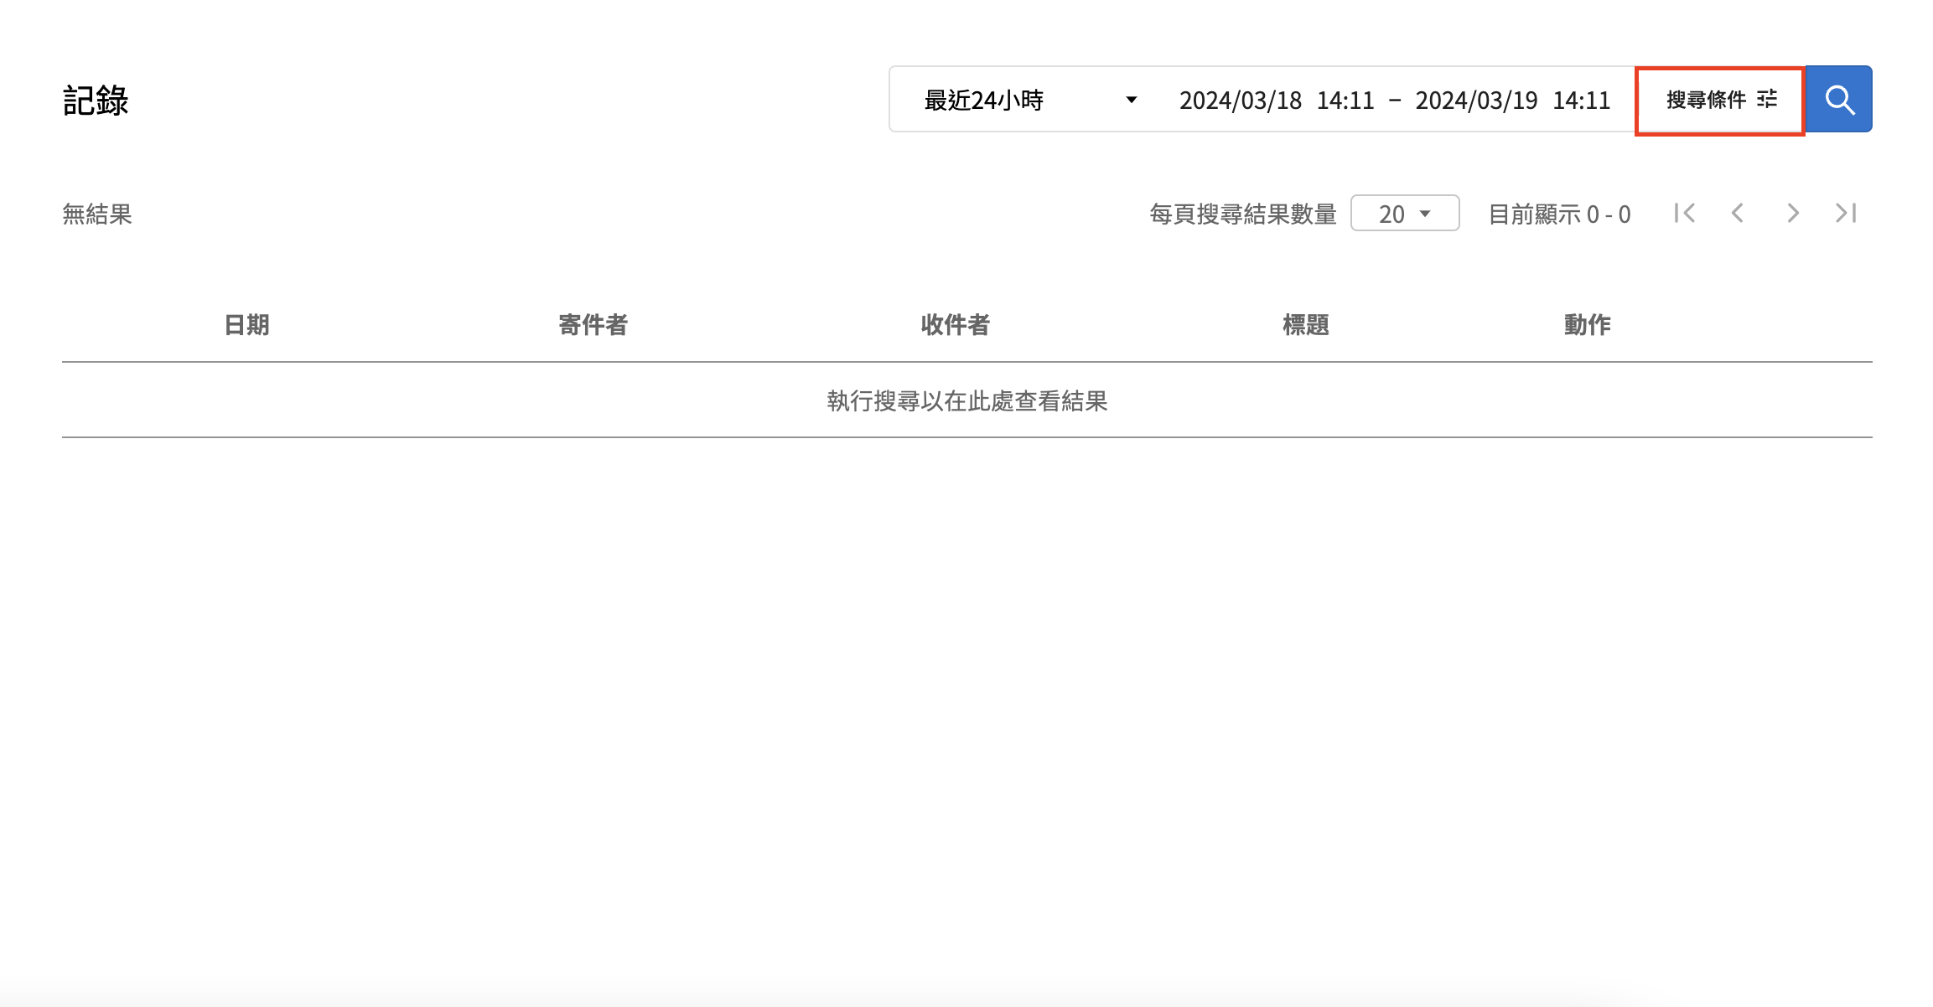Click the 寄件者 column header
Viewport: 1933px width, 1007px height.
(x=593, y=325)
